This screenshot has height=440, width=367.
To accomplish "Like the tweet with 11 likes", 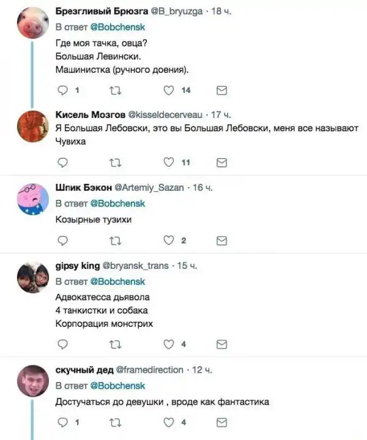I will 171,162.
